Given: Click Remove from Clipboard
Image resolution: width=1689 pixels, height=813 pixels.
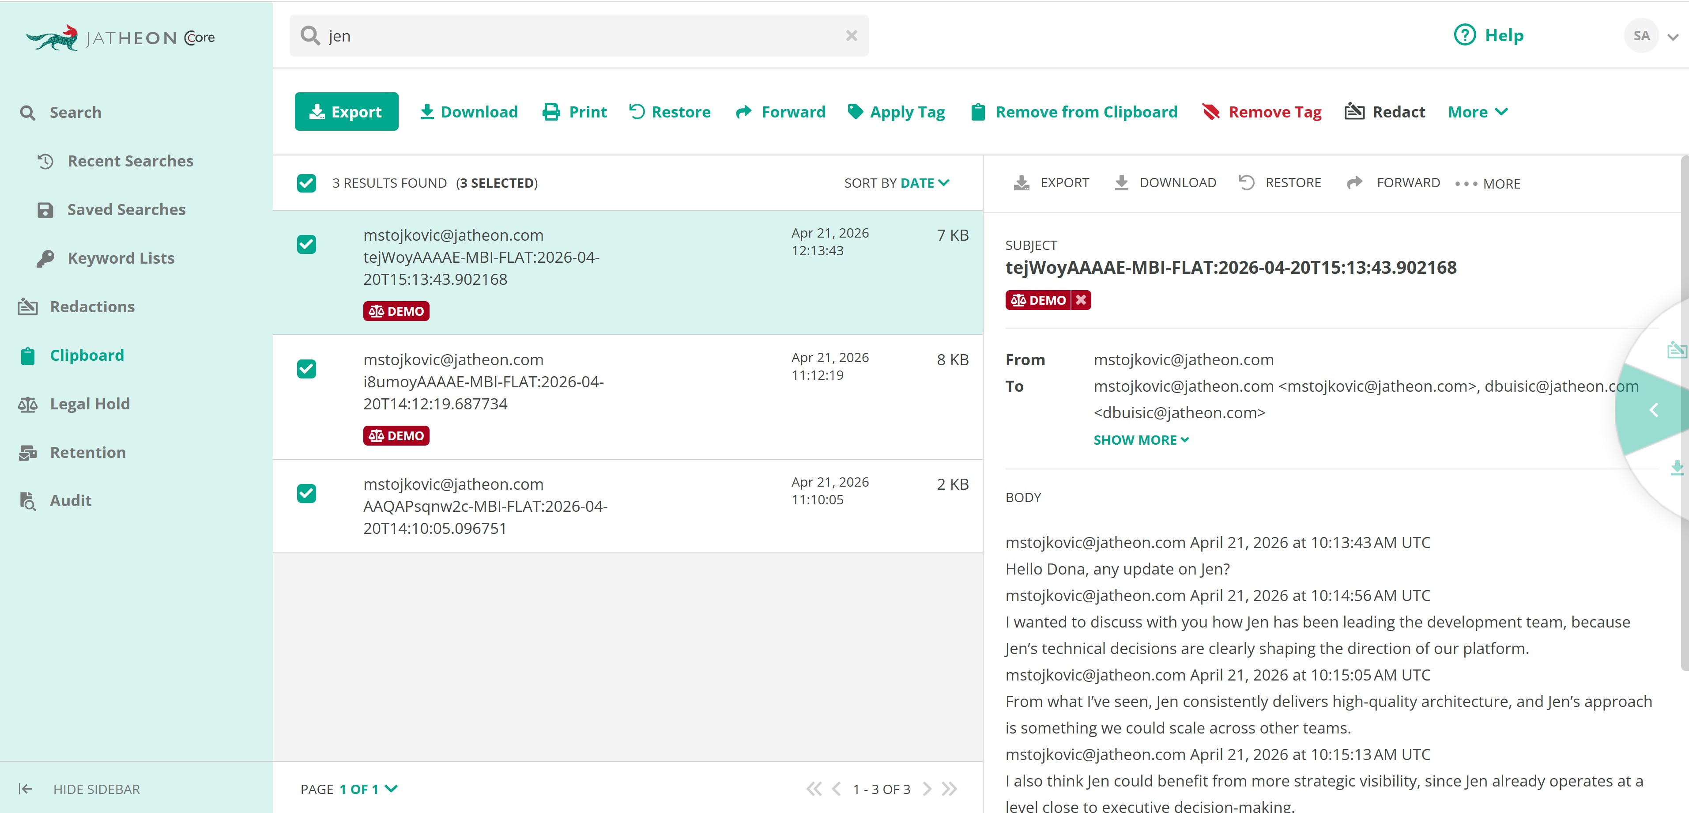Looking at the screenshot, I should tap(1074, 112).
